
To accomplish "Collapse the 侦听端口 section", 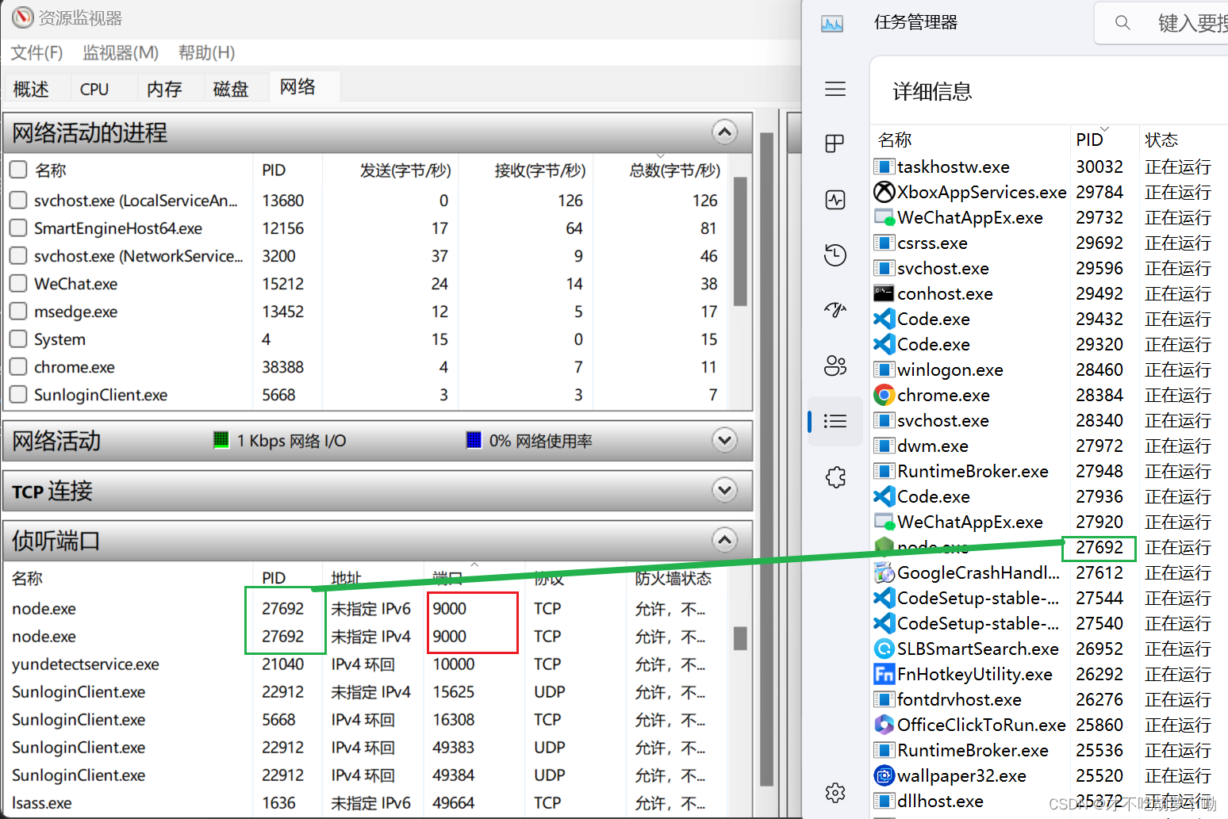I will tap(724, 540).
